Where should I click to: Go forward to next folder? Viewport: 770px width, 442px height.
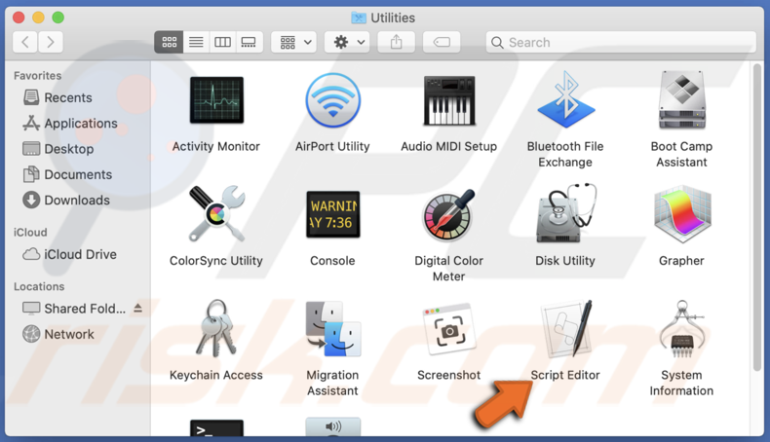click(x=51, y=42)
